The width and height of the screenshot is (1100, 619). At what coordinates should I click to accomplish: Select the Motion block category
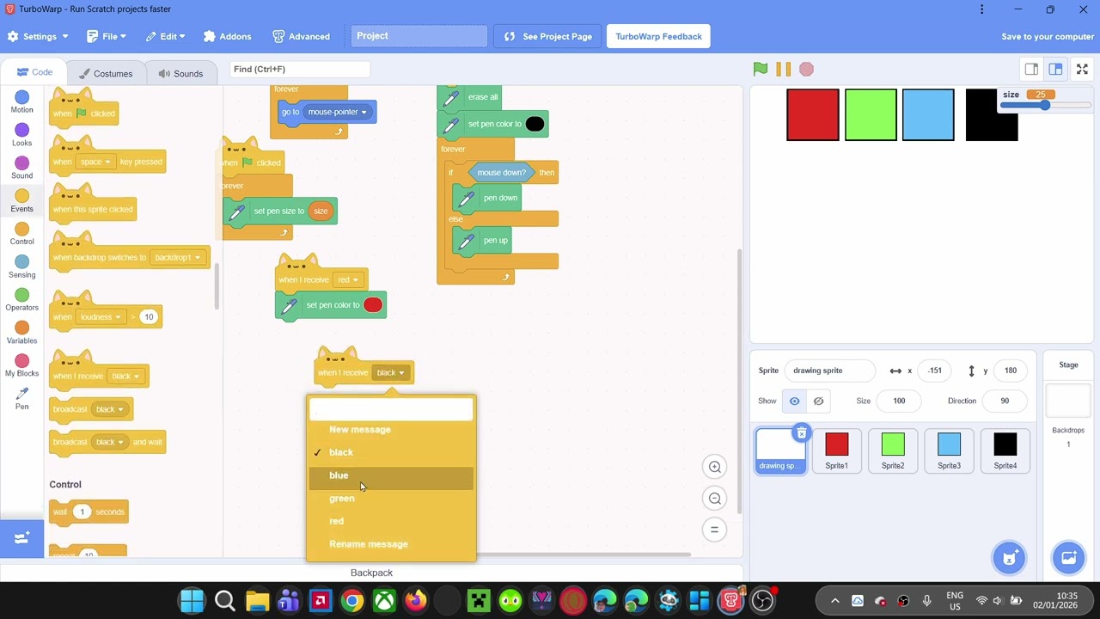click(x=21, y=102)
